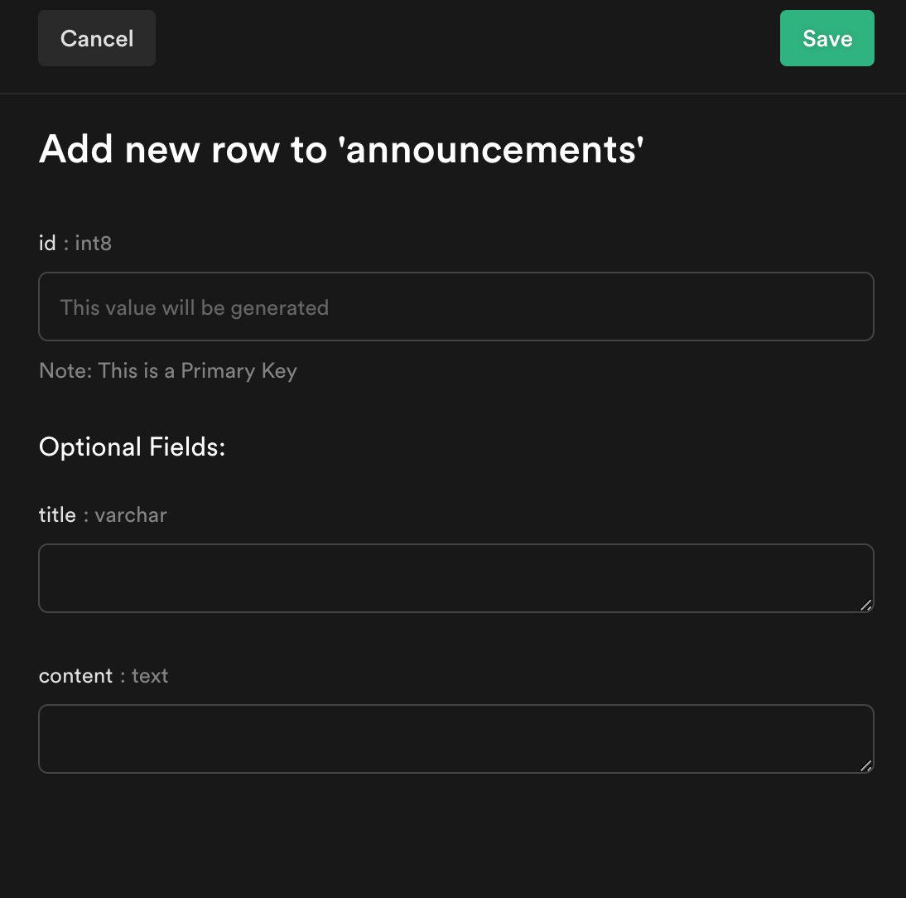This screenshot has height=898, width=906.
Task: Click the 'This value will be generated' placeholder
Action: click(193, 307)
